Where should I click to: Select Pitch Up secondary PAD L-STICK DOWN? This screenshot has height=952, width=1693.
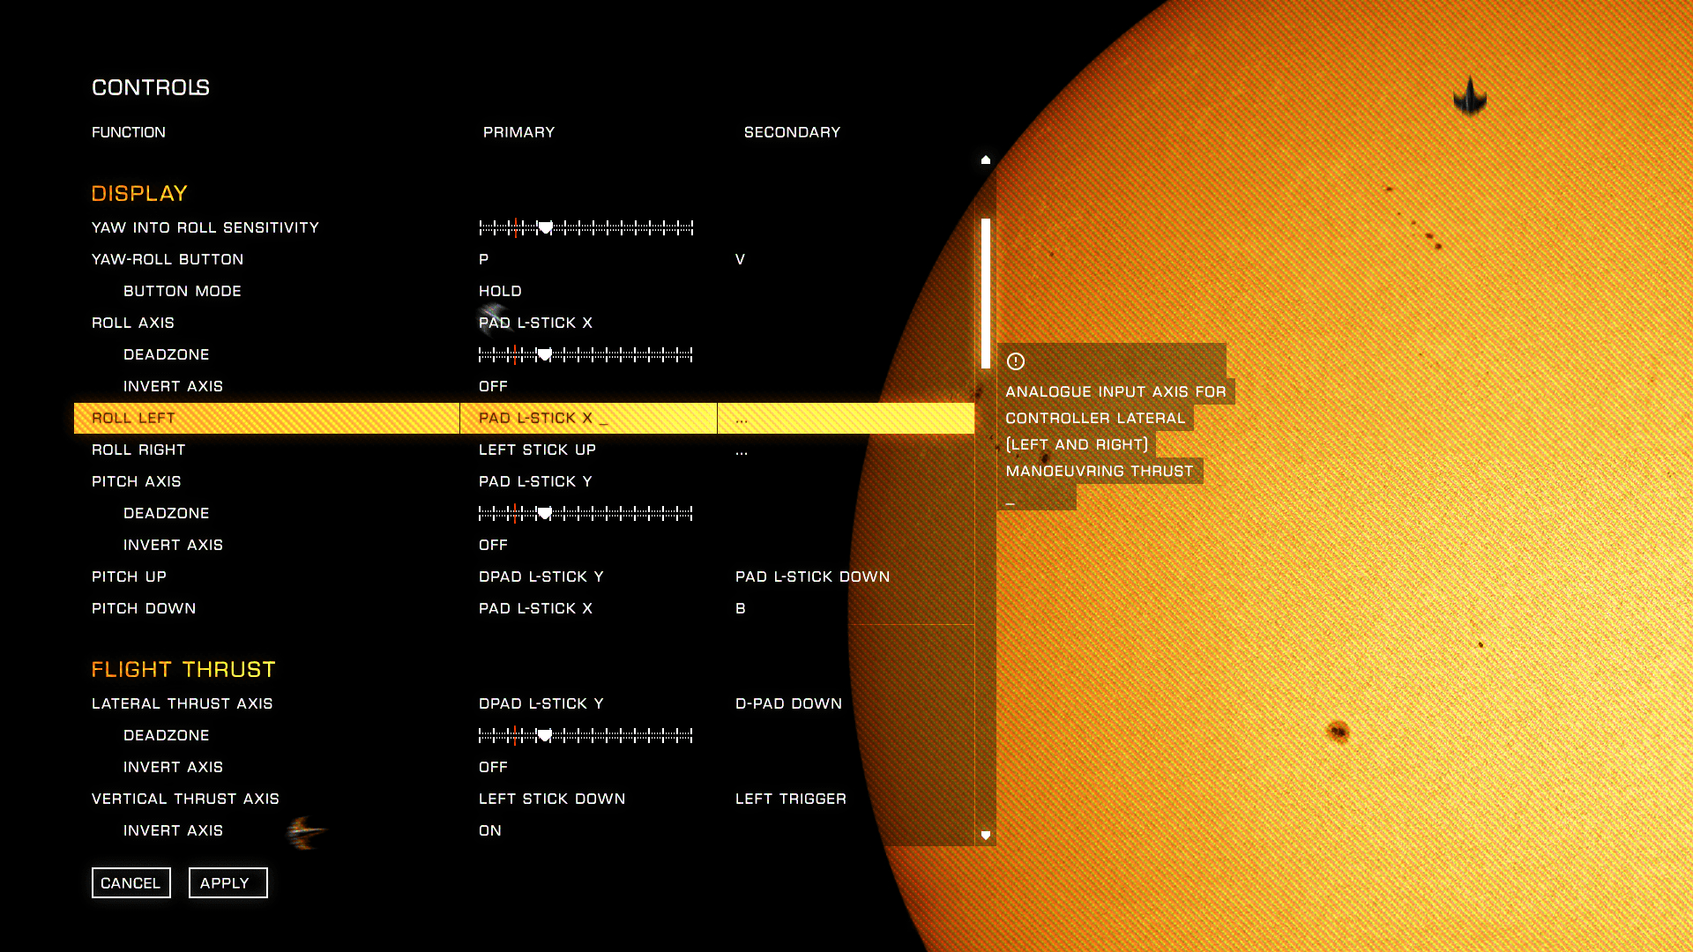[812, 576]
